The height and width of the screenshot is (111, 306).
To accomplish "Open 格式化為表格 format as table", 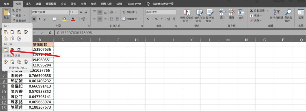I will (200, 16).
